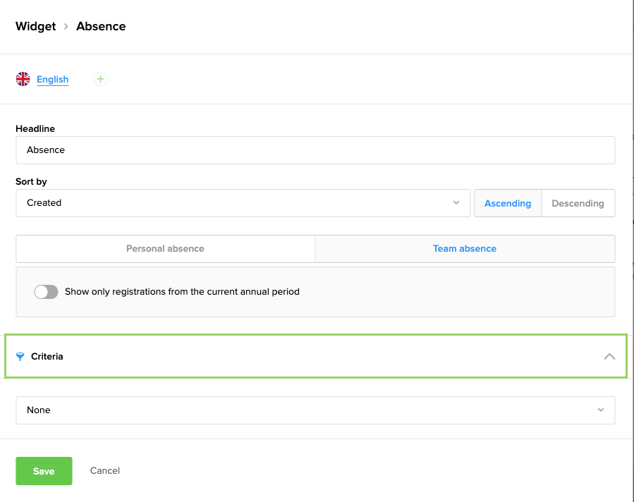
Task: Open the English language settings link
Action: [51, 79]
